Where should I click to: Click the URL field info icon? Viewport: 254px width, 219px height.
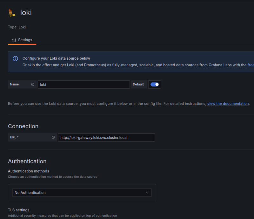(53, 137)
